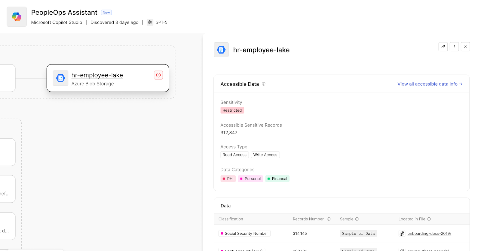Show info tooltip for Records Number column
Viewport: 481px width, 251px height.
tap(329, 219)
